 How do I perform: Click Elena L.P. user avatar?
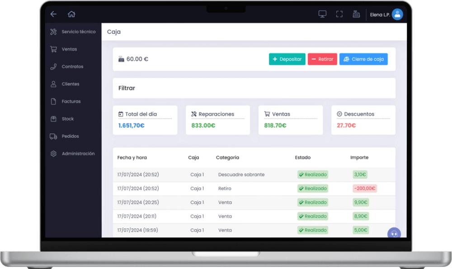[x=397, y=14]
